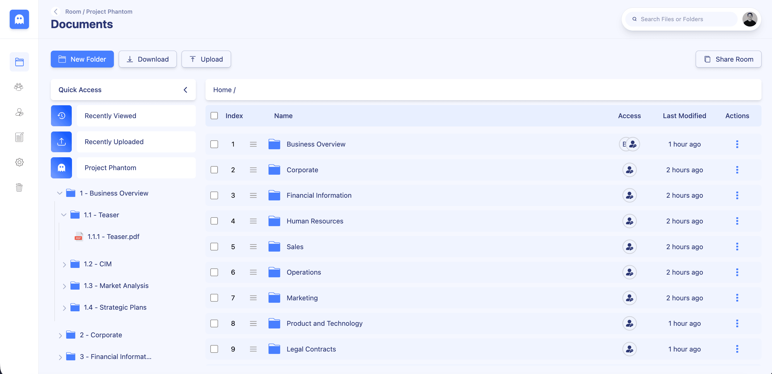Select the Legal Contracts checkbox
772x374 pixels.
[x=214, y=349]
